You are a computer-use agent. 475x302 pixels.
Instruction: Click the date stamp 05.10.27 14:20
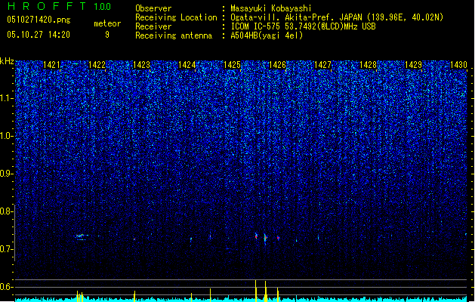pyautogui.click(x=39, y=35)
